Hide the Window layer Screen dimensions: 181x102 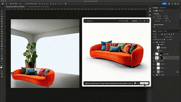(x=153, y=68)
